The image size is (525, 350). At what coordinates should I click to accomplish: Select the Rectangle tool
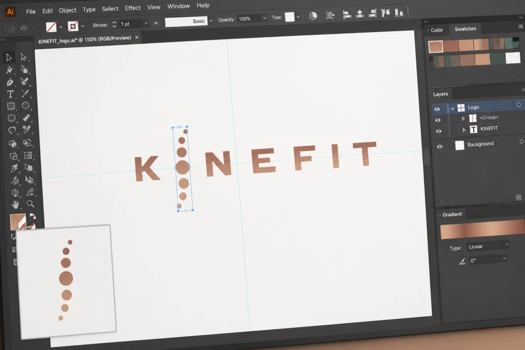11,107
